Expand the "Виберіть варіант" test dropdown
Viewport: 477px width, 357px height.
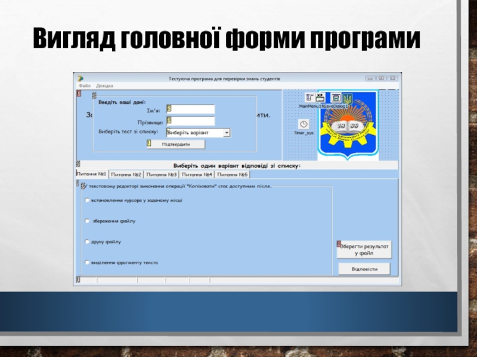point(226,133)
